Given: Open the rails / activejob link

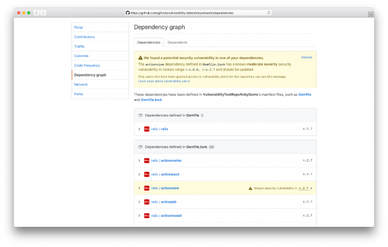Looking at the screenshot, I should pos(164,202).
